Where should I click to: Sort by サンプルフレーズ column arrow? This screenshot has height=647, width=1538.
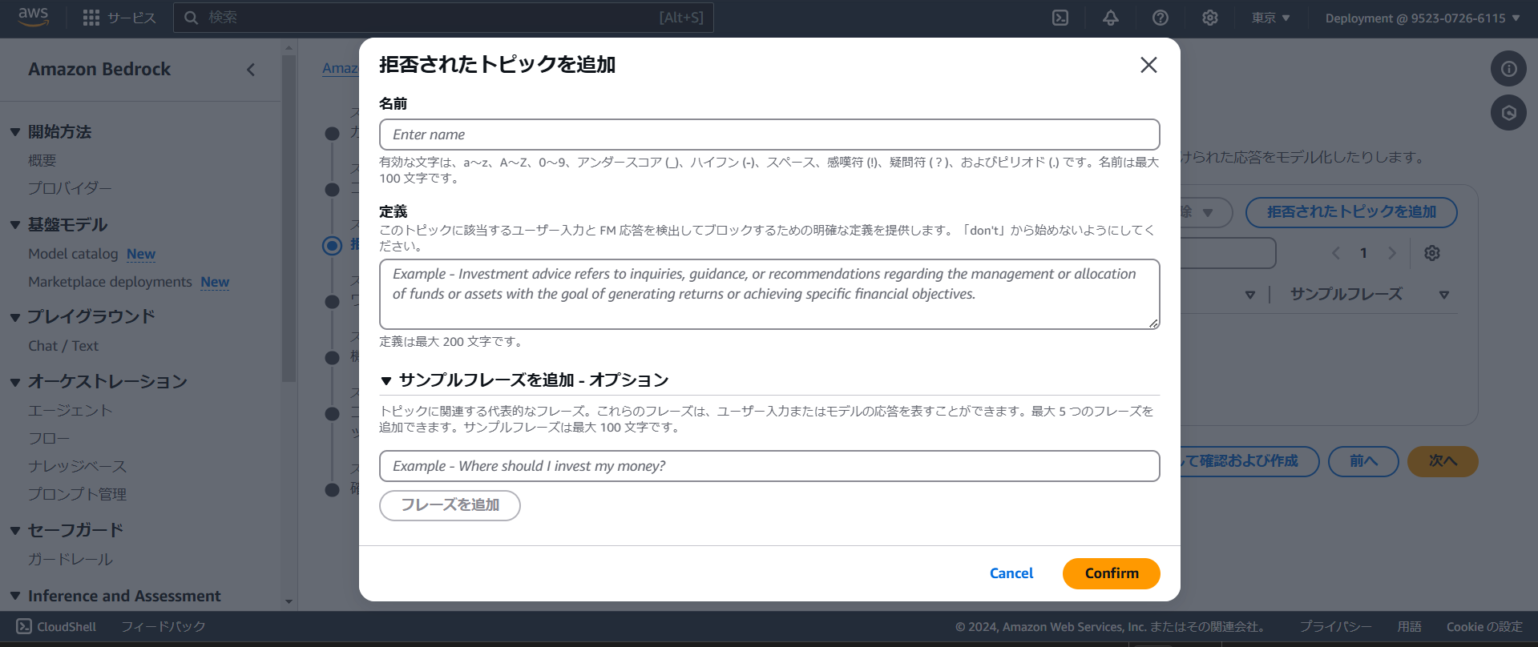point(1444,295)
